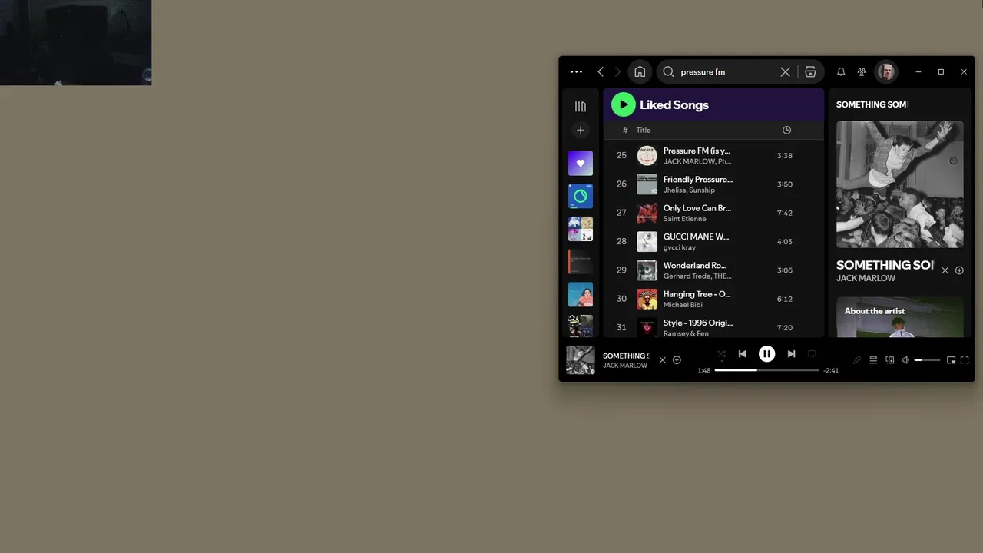Open the artist link "Saint Etienne"
The width and height of the screenshot is (983, 553).
[x=684, y=219]
